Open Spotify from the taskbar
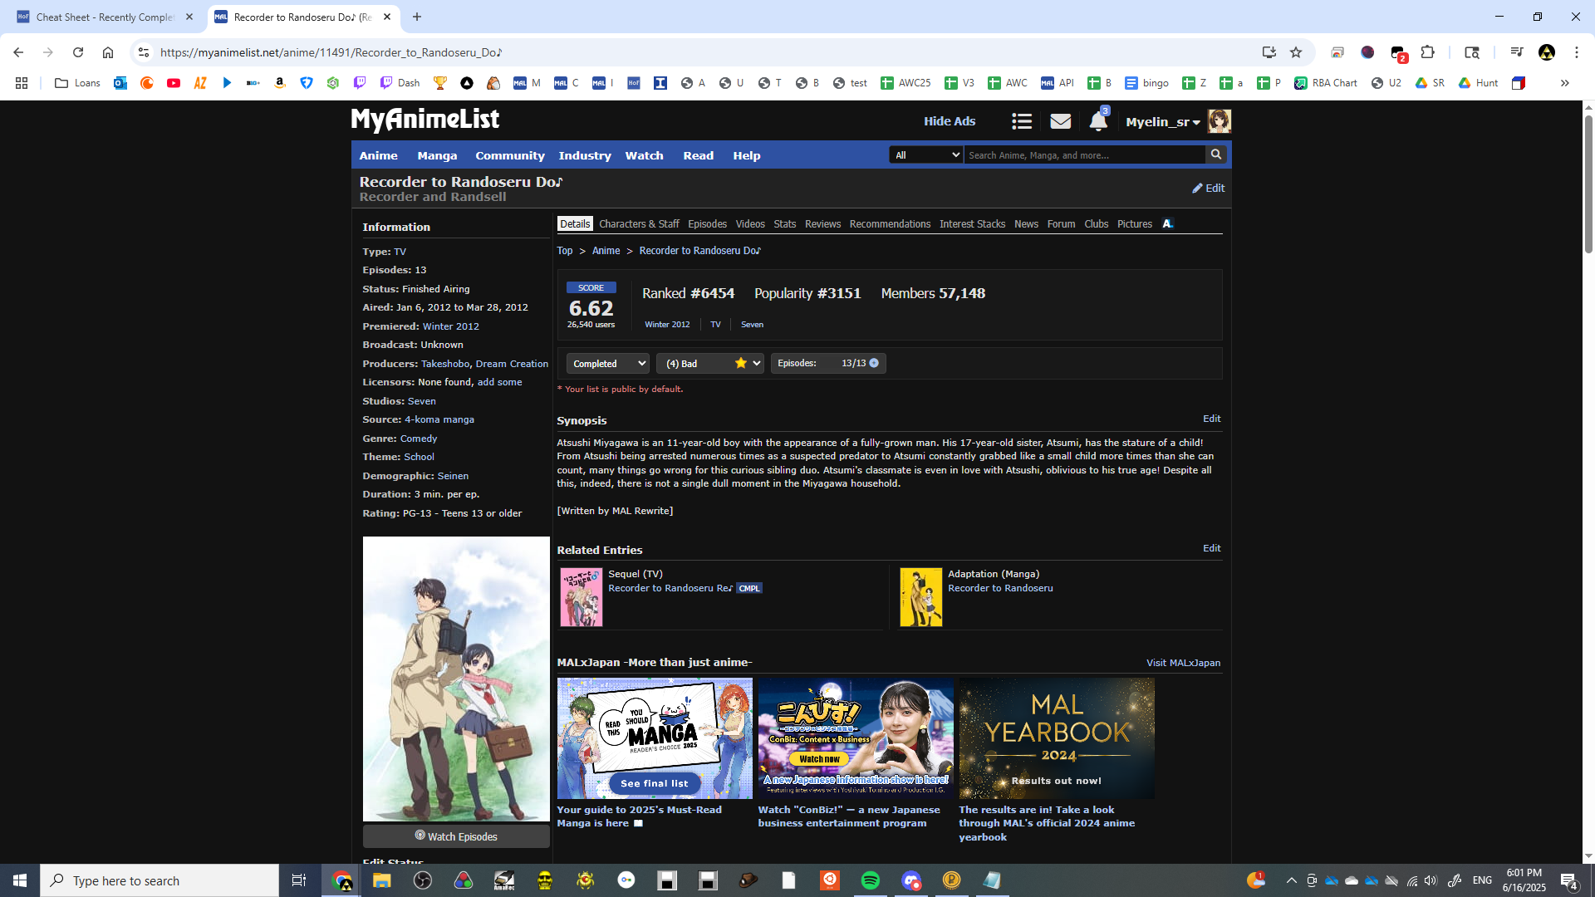 tap(870, 880)
